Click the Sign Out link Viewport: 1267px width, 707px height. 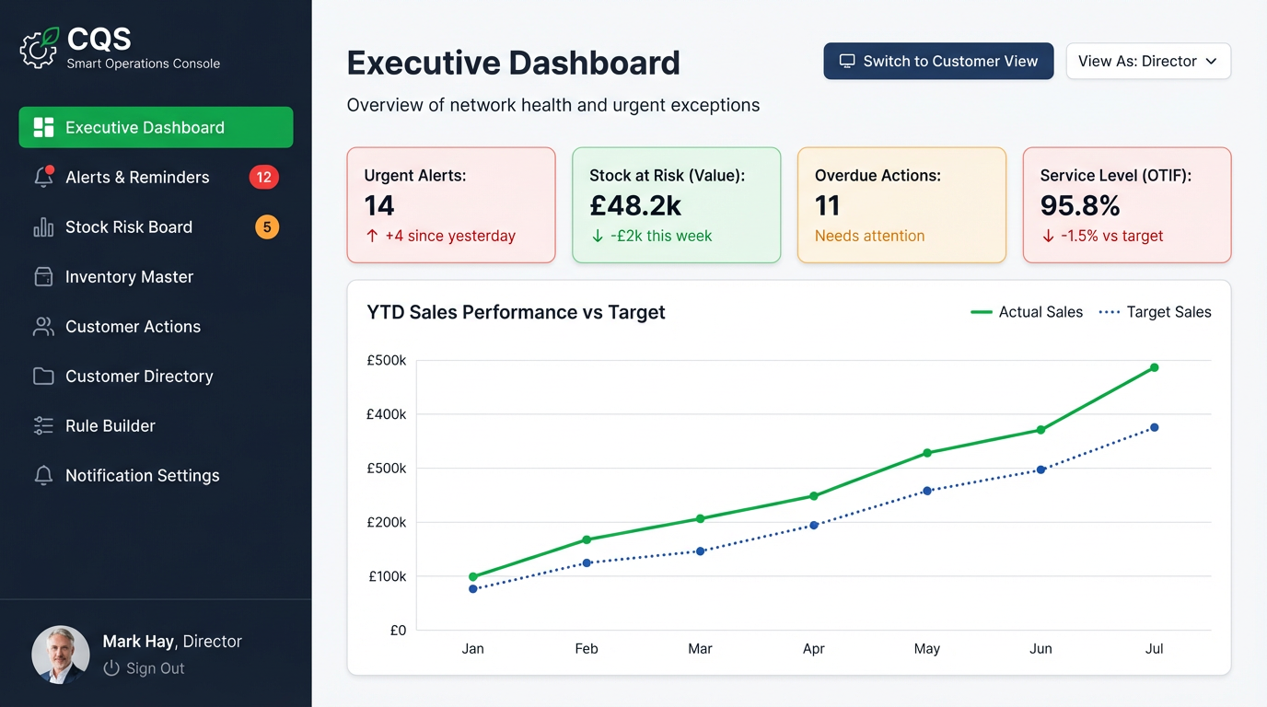point(156,668)
